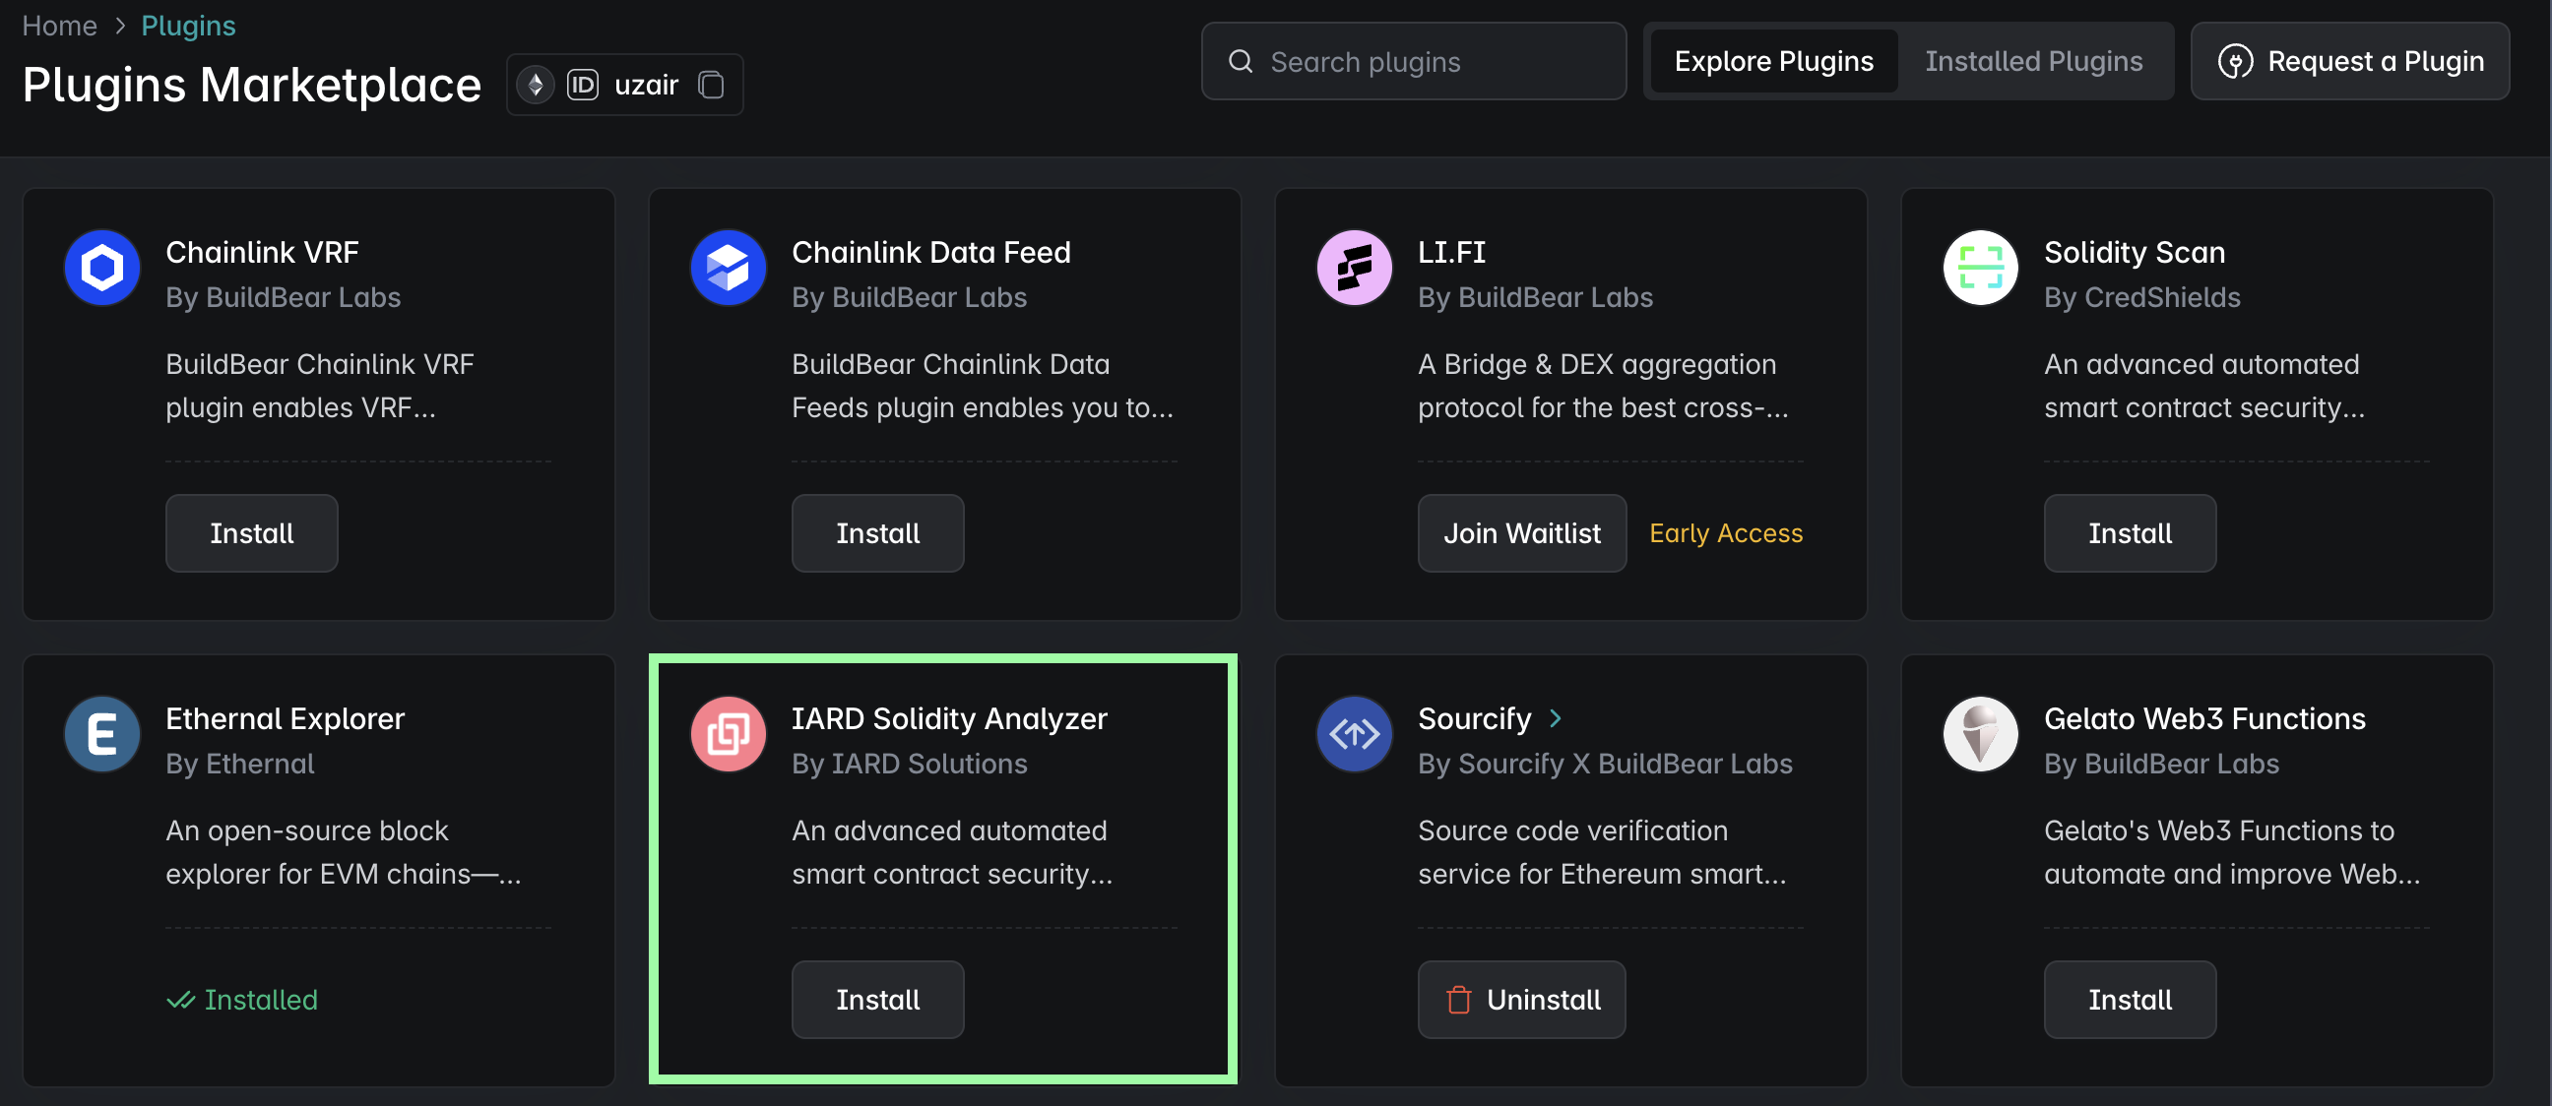
Task: Click the ID badge icon next to uzair
Action: (x=583, y=86)
